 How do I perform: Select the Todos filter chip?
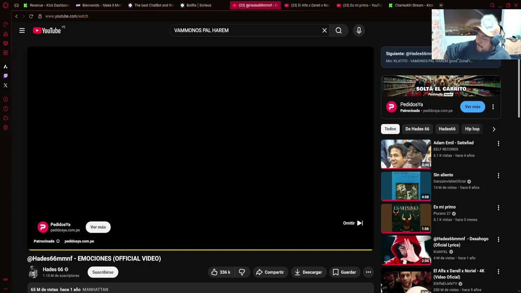[x=390, y=129]
